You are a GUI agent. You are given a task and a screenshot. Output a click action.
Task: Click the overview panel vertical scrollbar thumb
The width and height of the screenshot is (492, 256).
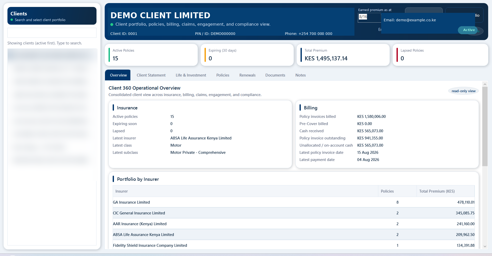click(x=485, y=126)
